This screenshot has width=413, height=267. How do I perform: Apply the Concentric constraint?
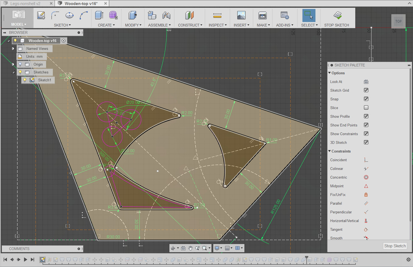(366, 177)
